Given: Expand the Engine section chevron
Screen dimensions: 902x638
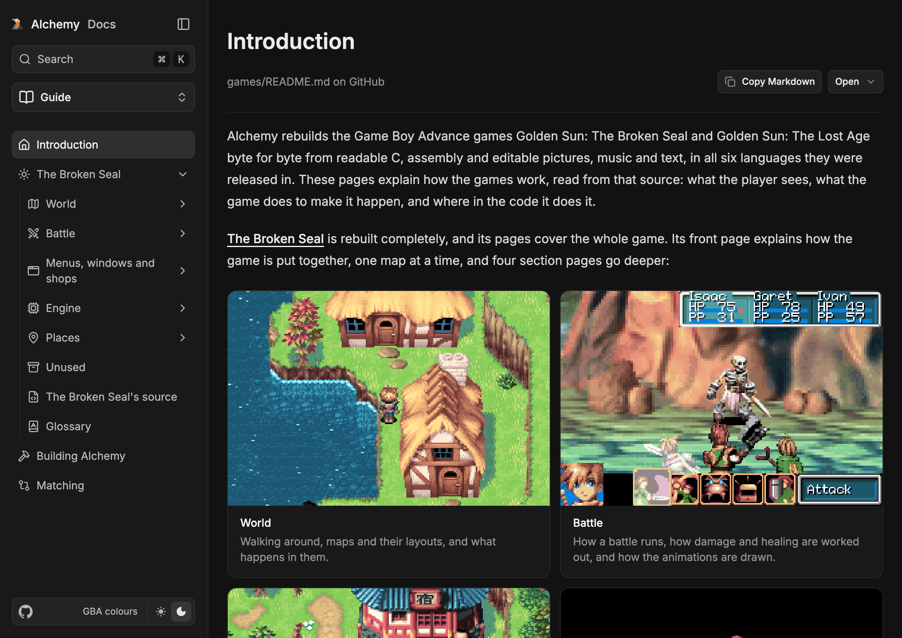Looking at the screenshot, I should click(x=183, y=308).
